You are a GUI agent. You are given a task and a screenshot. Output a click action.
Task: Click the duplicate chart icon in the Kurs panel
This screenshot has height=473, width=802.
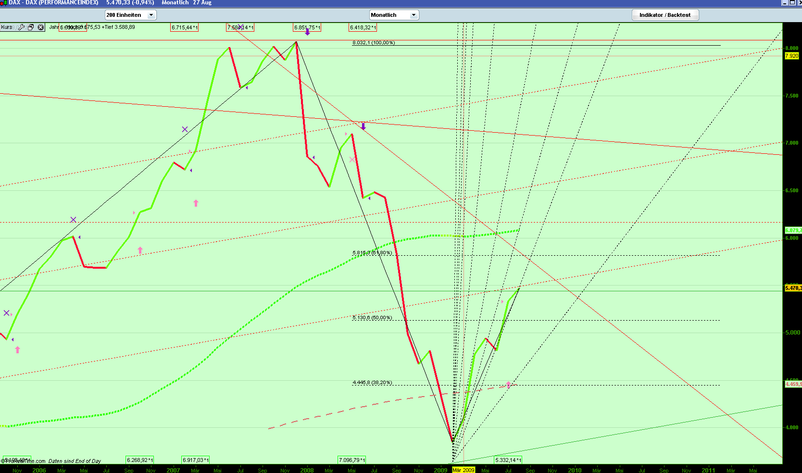[x=30, y=27]
